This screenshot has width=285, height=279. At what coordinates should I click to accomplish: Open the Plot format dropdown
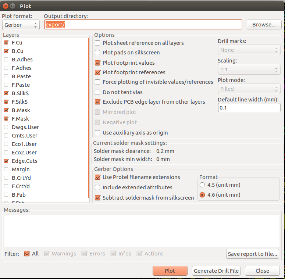click(x=21, y=25)
